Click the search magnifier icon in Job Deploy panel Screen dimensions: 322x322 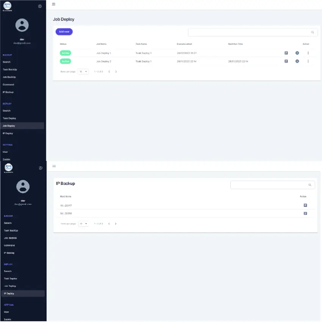click(313, 33)
